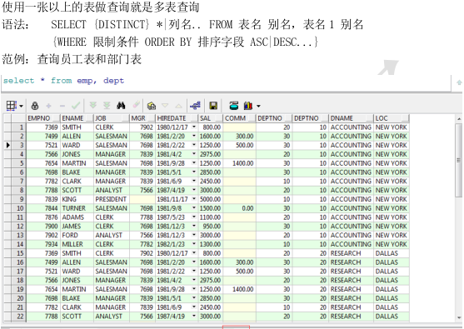Open date dropdown for row 18 JONES hiredate
464x329 pixels.
coord(194,280)
